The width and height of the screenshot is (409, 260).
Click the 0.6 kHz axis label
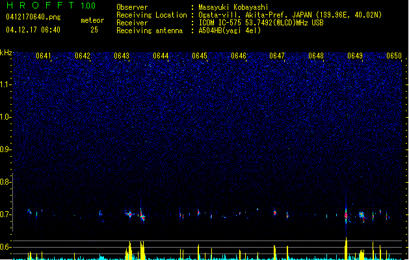click(5, 247)
